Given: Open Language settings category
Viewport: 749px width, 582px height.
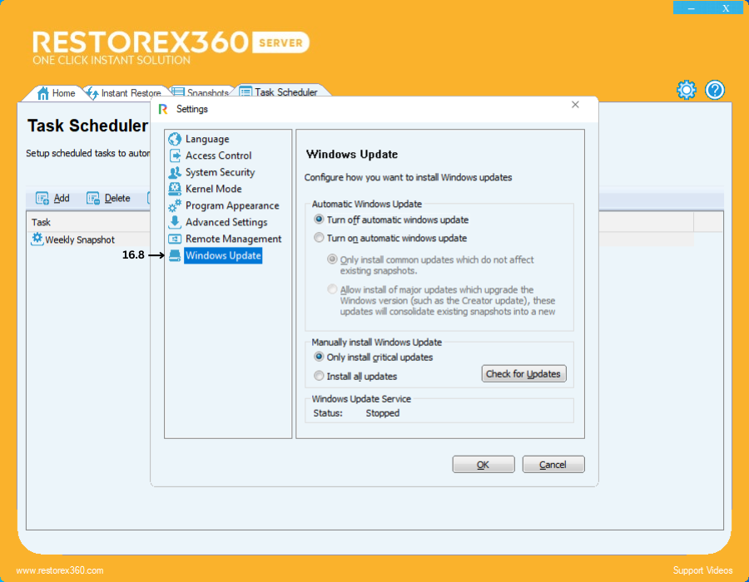Looking at the screenshot, I should point(207,139).
